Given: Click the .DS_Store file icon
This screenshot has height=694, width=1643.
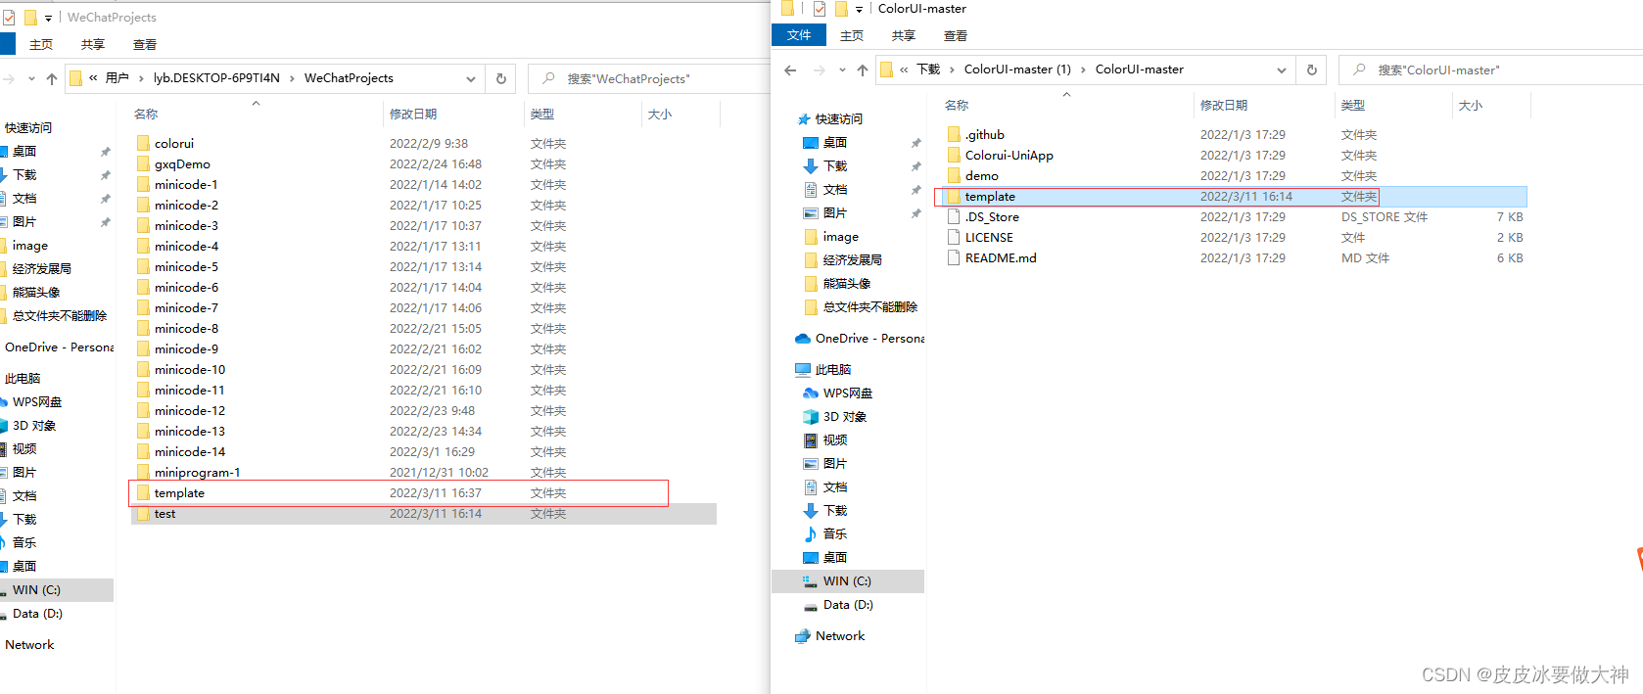Looking at the screenshot, I should tap(954, 216).
